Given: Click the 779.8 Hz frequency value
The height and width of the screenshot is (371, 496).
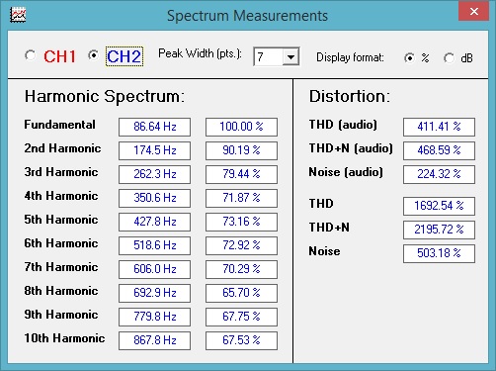Looking at the screenshot, I should click(154, 317).
